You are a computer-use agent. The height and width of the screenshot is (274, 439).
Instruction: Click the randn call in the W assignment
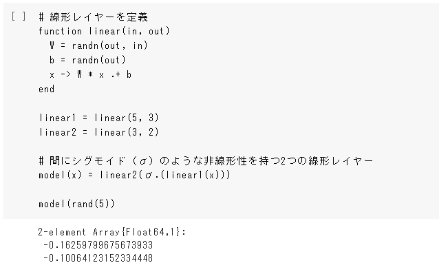tap(85, 45)
